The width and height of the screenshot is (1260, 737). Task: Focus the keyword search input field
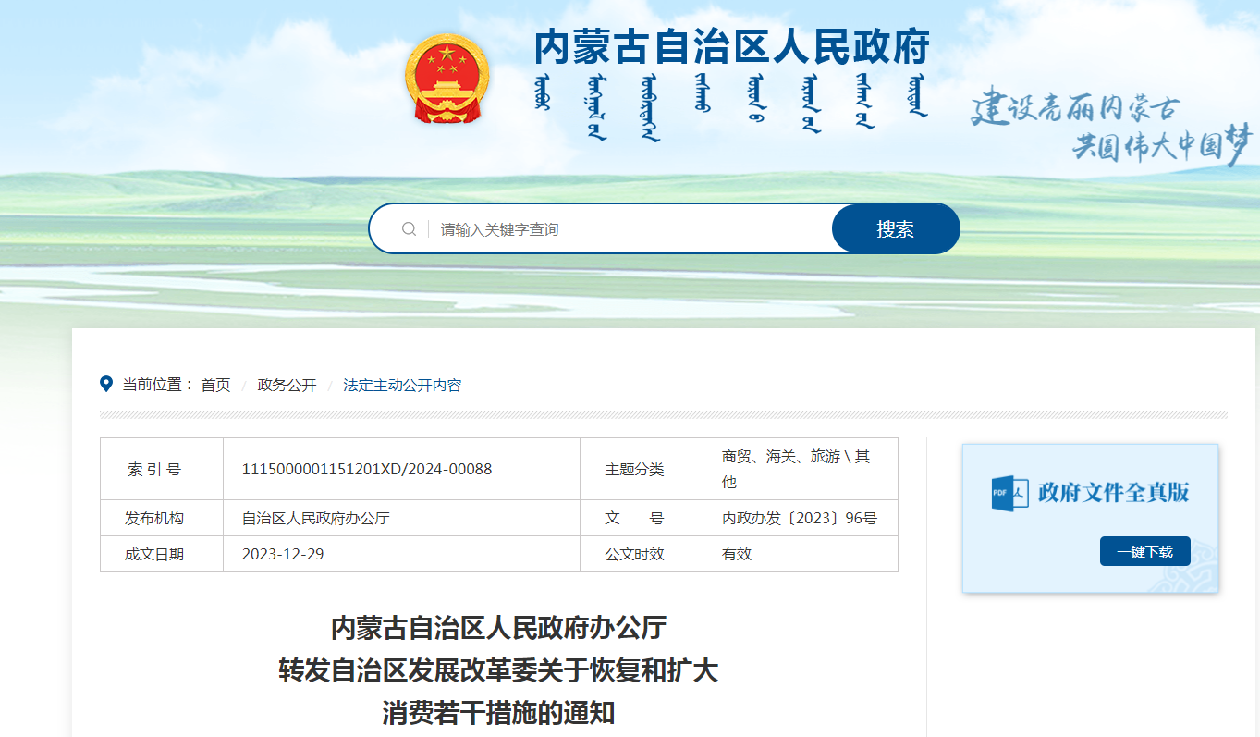629,229
